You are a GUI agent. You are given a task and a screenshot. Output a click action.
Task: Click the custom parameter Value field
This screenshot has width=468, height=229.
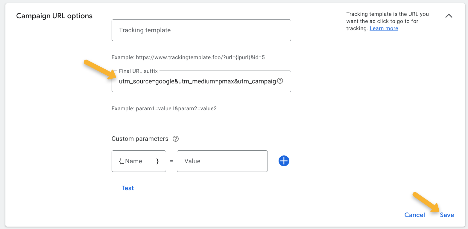[222, 161]
